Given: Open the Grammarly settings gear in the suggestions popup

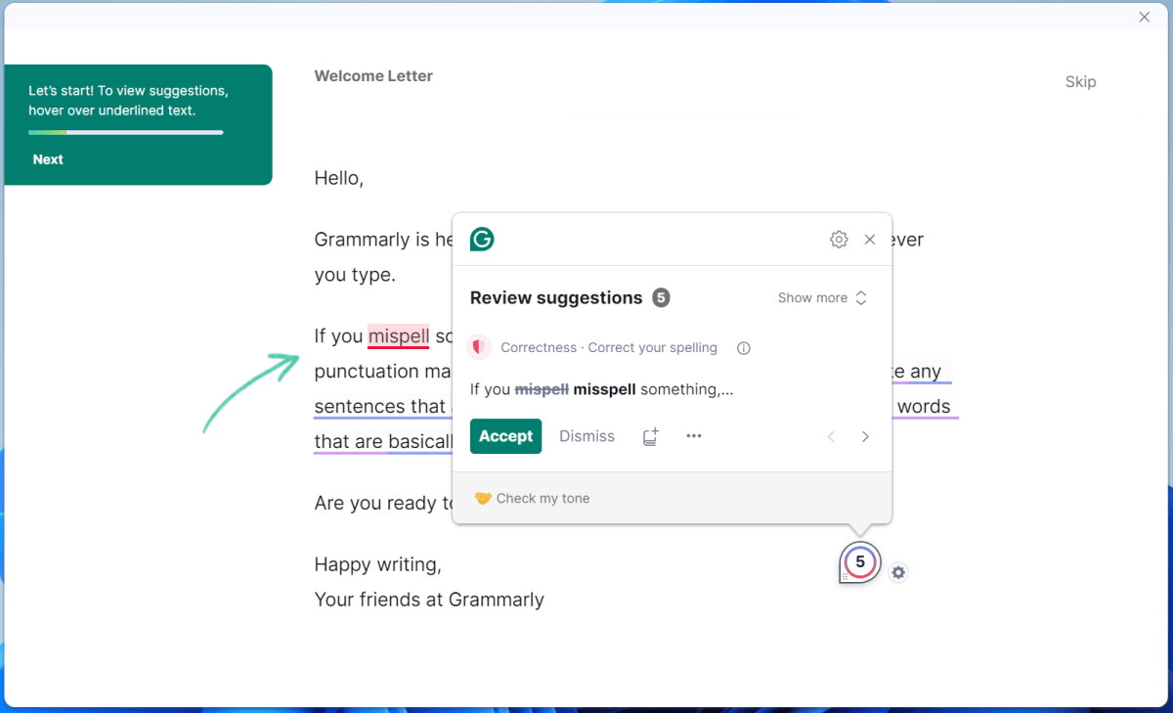Looking at the screenshot, I should [838, 239].
